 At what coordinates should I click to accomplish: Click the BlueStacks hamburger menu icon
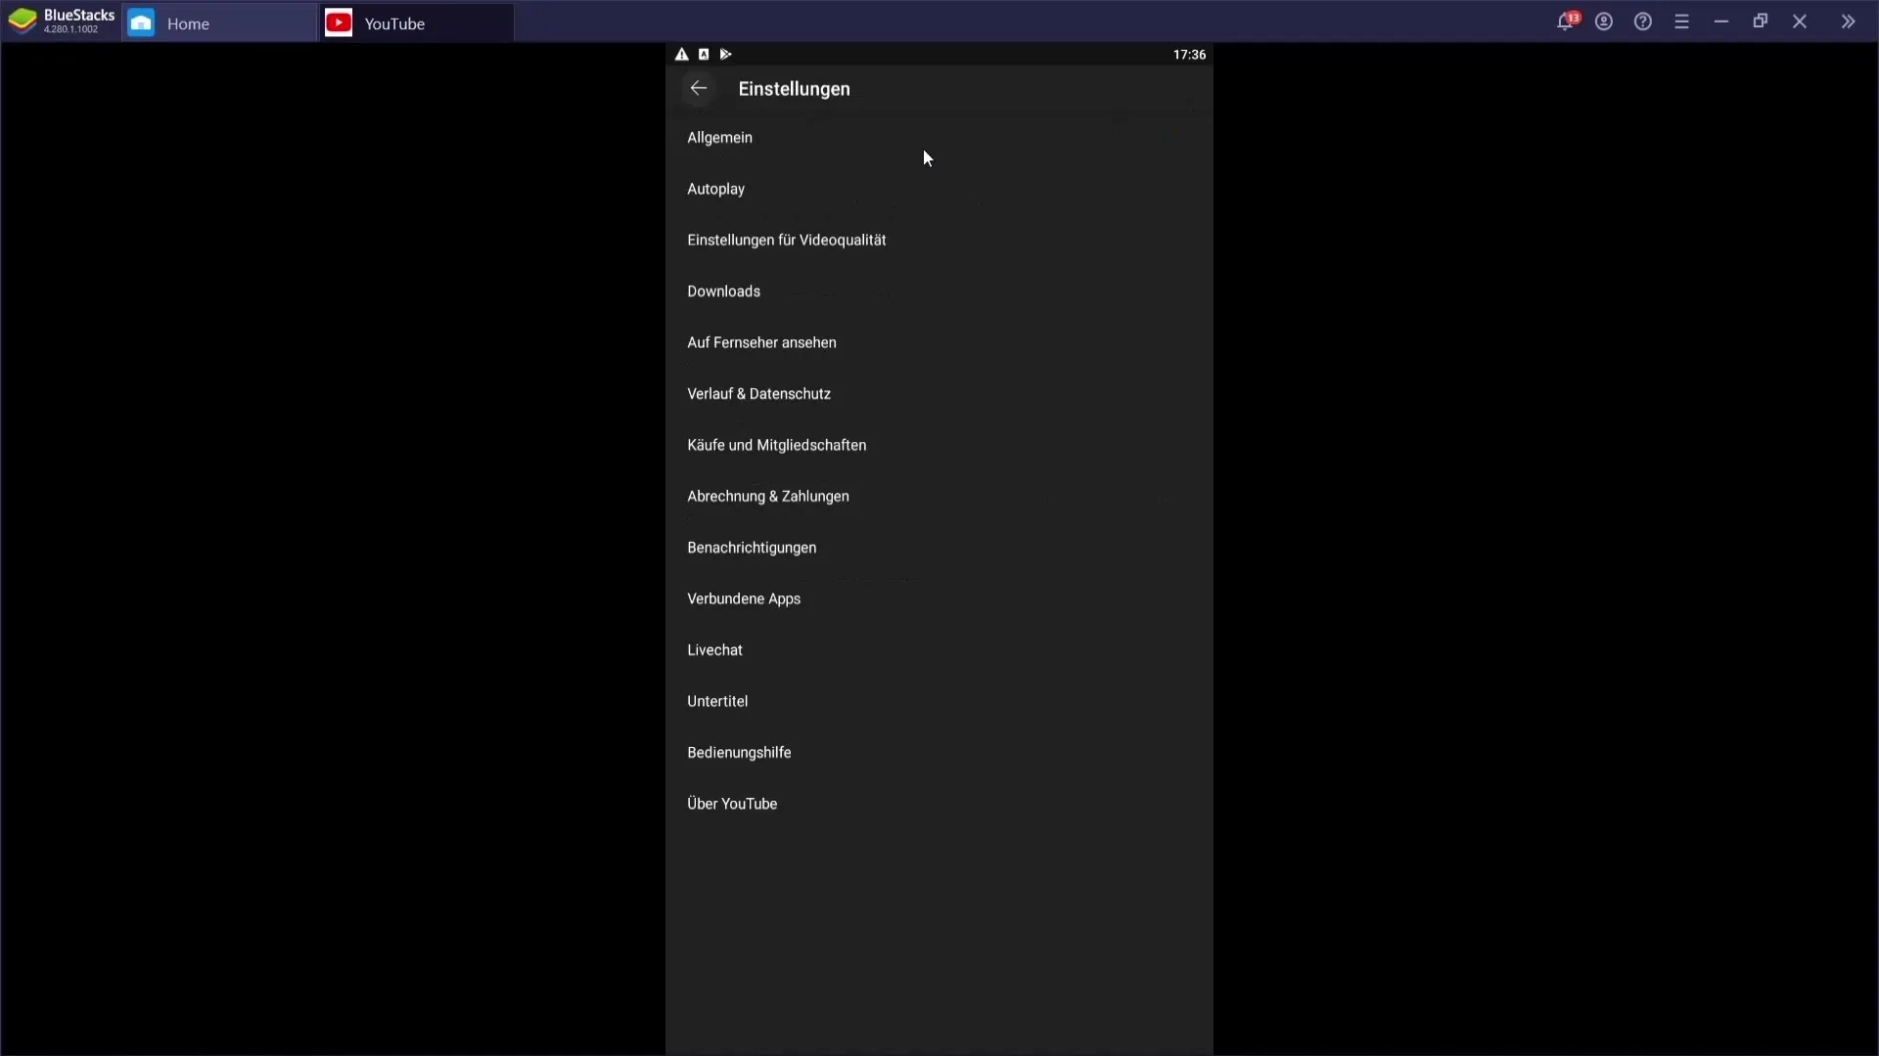(x=1681, y=22)
